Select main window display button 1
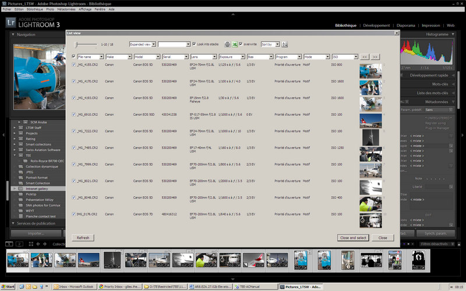The image size is (466, 291). [x=9, y=244]
